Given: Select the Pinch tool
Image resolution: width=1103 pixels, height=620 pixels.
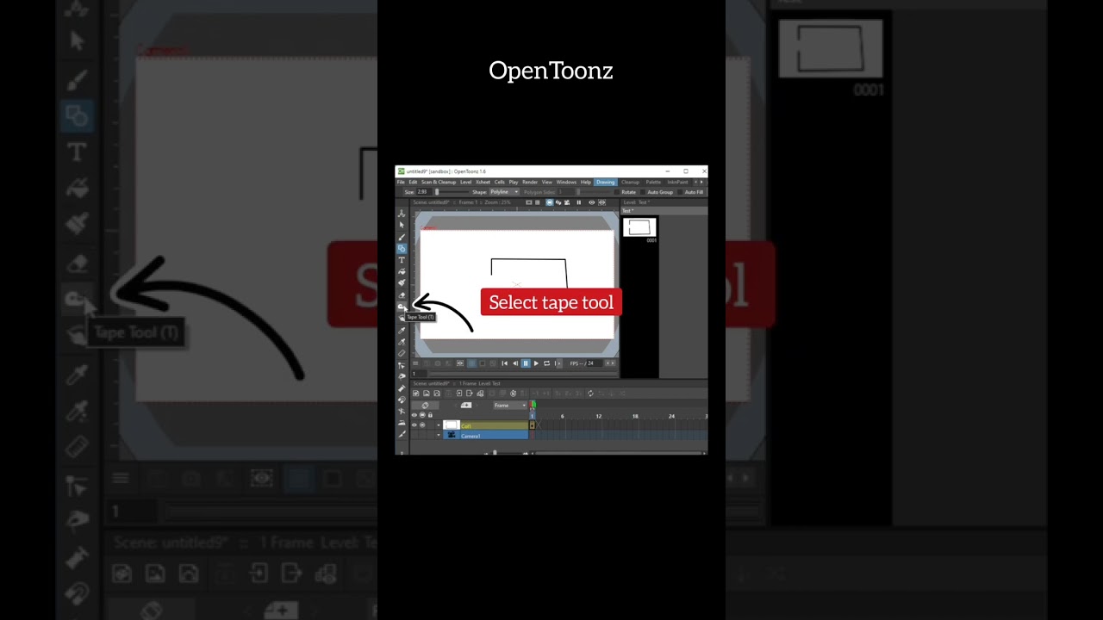Looking at the screenshot, I should coord(402,376).
